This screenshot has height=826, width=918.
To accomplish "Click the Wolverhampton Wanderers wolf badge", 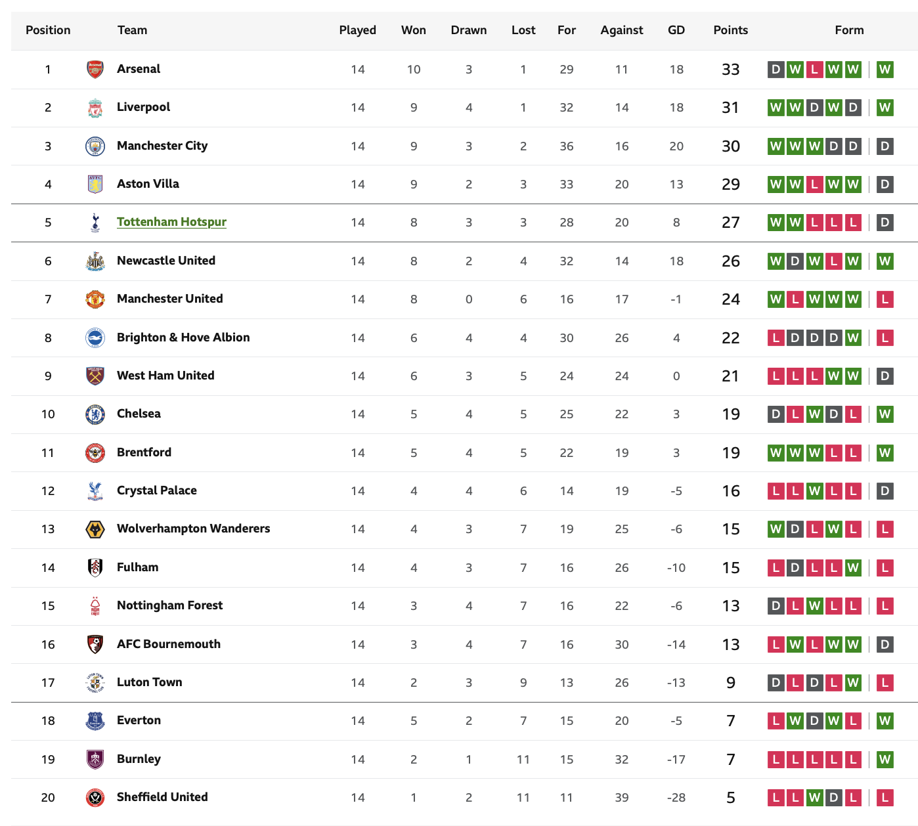I will click(x=95, y=529).
